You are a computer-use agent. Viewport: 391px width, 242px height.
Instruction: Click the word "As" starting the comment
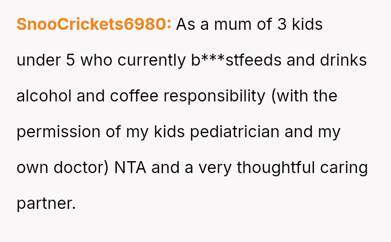click(x=186, y=24)
